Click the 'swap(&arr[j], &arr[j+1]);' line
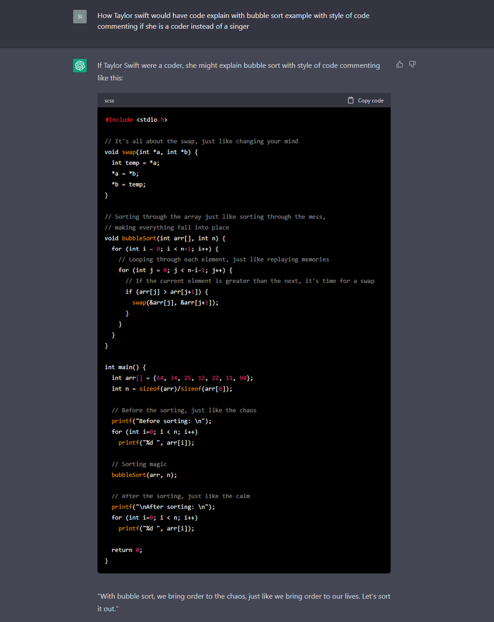The height and width of the screenshot is (622, 494). point(175,303)
